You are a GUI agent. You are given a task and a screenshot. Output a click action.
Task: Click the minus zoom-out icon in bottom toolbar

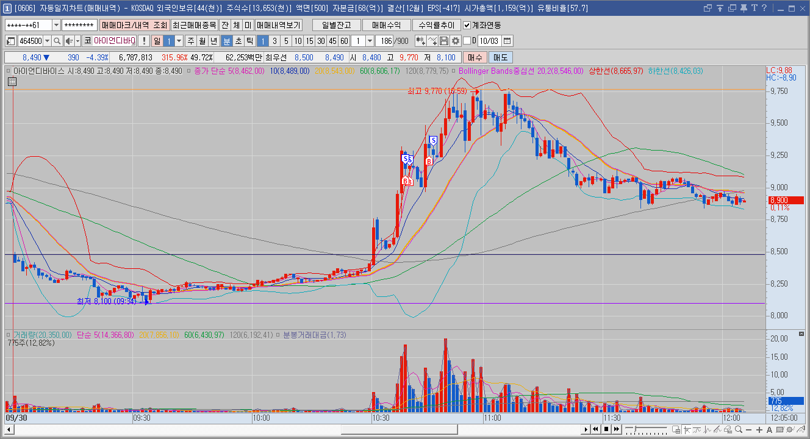coord(749,429)
